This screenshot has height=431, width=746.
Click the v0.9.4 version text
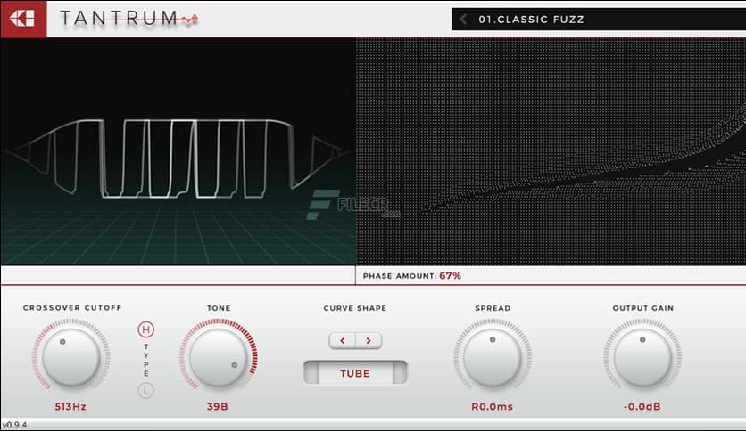tap(14, 425)
